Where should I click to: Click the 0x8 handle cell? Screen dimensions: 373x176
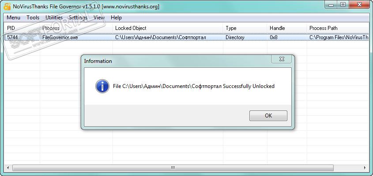[x=287, y=37]
